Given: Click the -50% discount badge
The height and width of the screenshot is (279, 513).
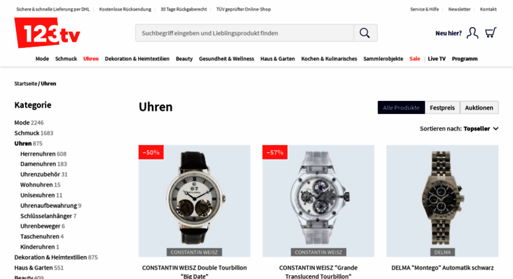Looking at the screenshot, I should tap(151, 152).
